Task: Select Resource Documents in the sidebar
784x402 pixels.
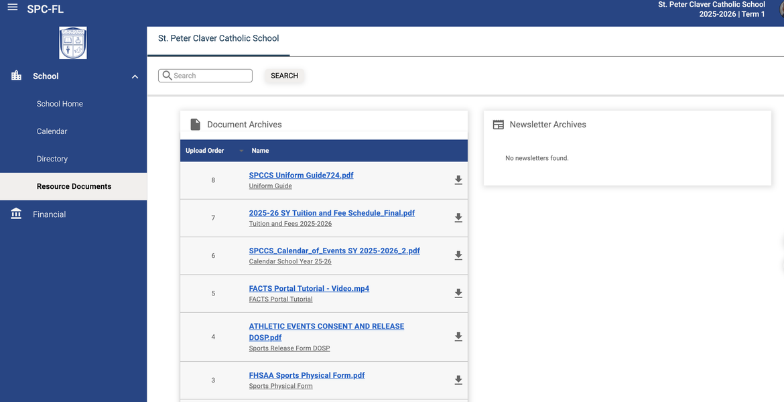Action: pos(74,186)
